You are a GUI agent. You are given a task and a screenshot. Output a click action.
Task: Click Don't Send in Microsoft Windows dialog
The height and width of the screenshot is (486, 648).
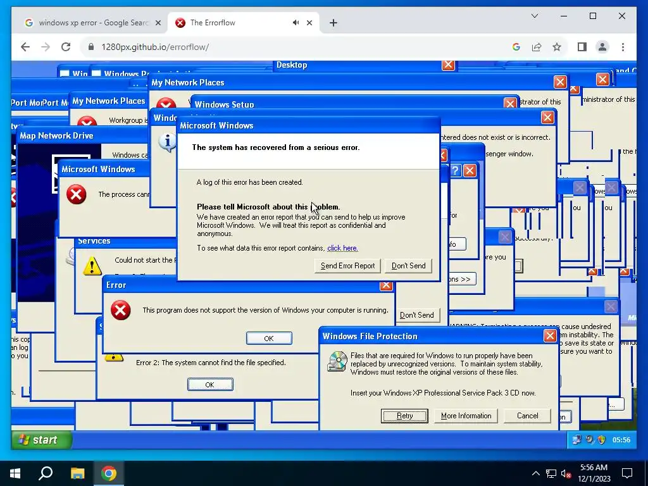(408, 266)
